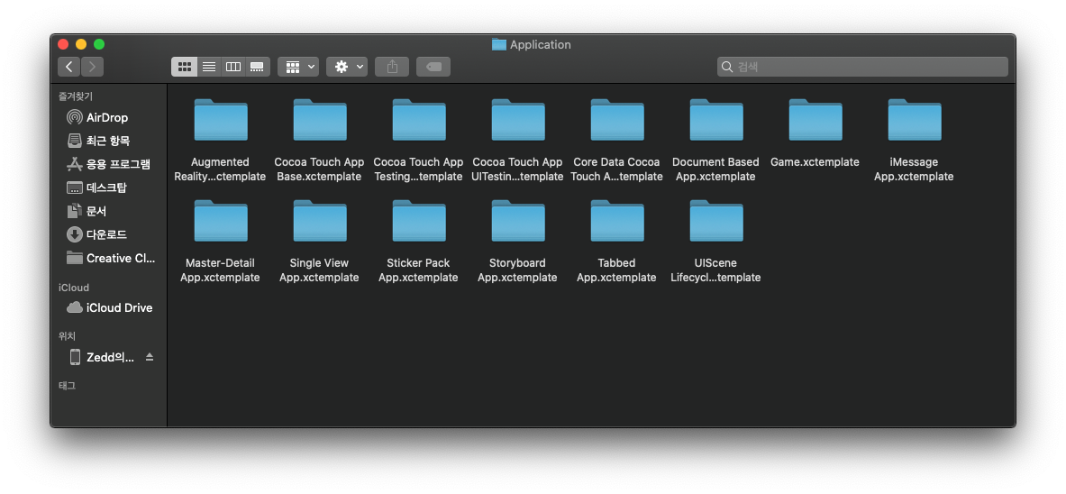Click the 위치 section header
Image resolution: width=1066 pixels, height=494 pixels.
point(67,336)
